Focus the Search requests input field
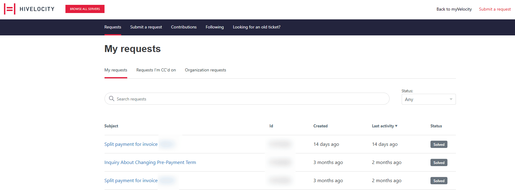 pos(248,99)
